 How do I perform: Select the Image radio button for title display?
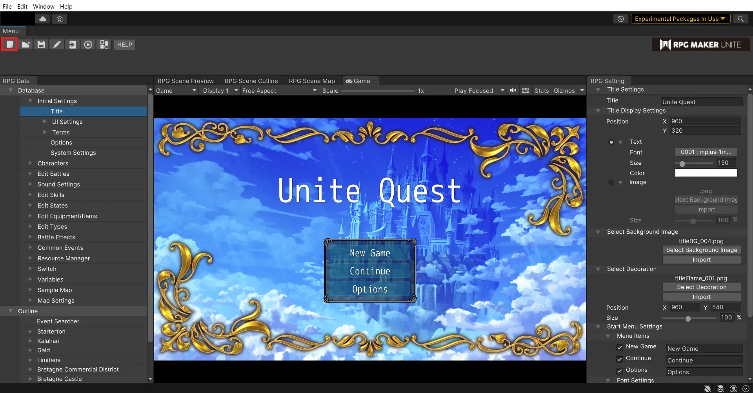(x=611, y=182)
